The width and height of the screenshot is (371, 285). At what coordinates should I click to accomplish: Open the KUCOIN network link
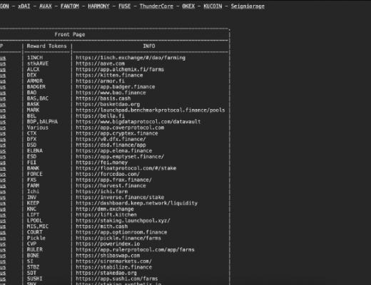point(213,6)
